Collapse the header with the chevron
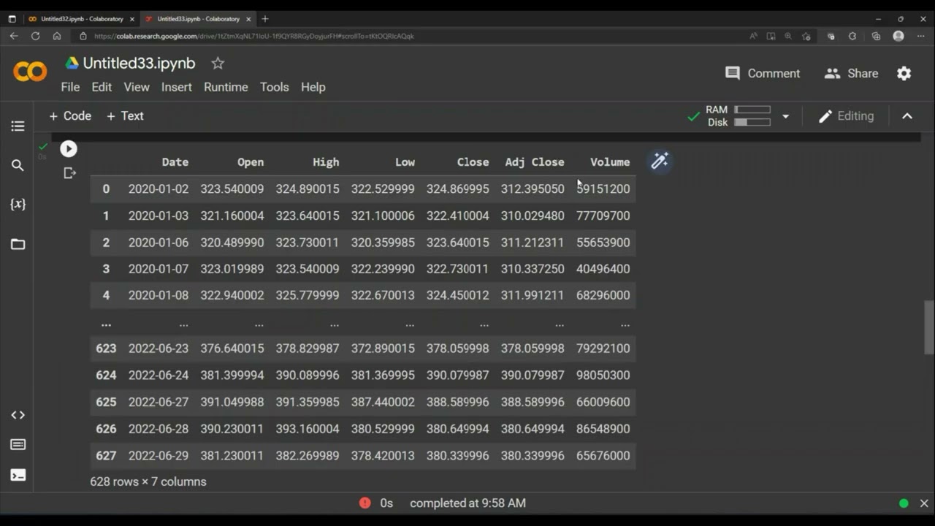 point(907,116)
